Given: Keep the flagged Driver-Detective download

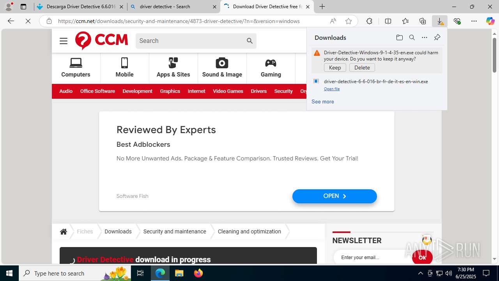Looking at the screenshot, I should click(x=335, y=68).
